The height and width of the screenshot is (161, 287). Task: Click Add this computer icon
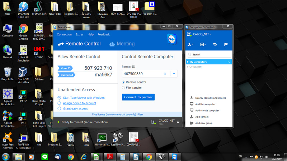pos(192,104)
